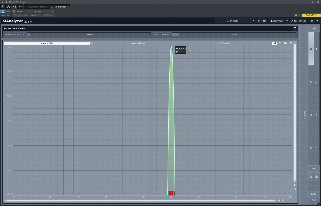Select the ANALYZER tab
The height and width of the screenshot is (206, 321).
pyautogui.click(x=47, y=43)
